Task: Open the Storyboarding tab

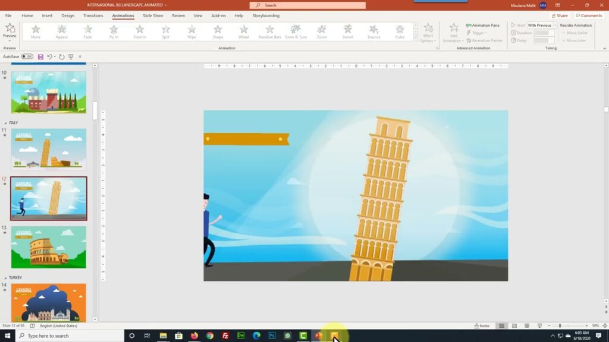Action: [266, 15]
